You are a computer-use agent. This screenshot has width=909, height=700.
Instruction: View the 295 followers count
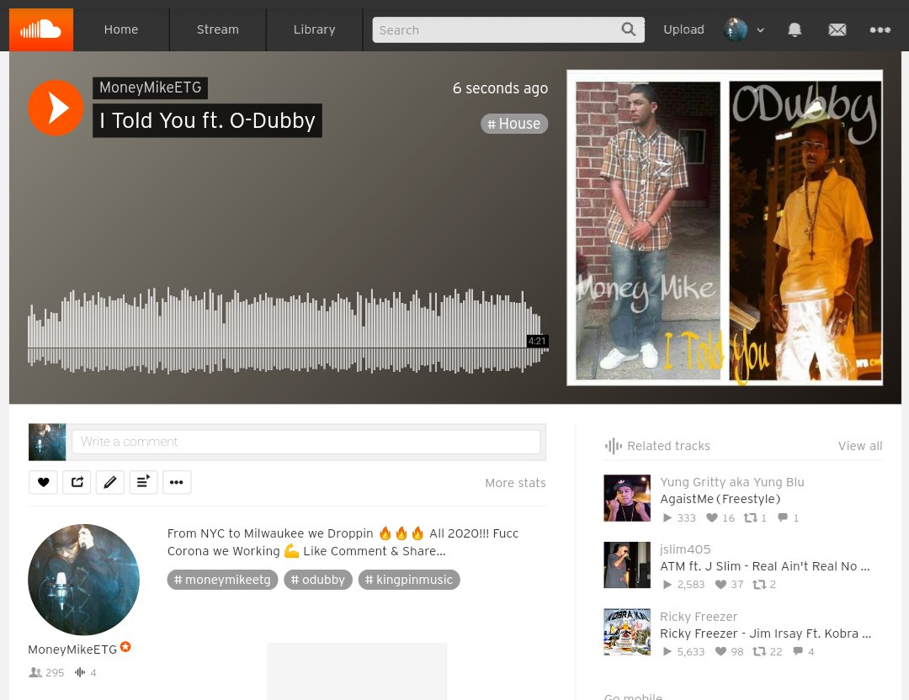(x=46, y=673)
